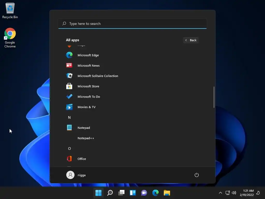The height and width of the screenshot is (199, 265).
Task: Click the volume speaker tray icon
Action: [x=234, y=193]
